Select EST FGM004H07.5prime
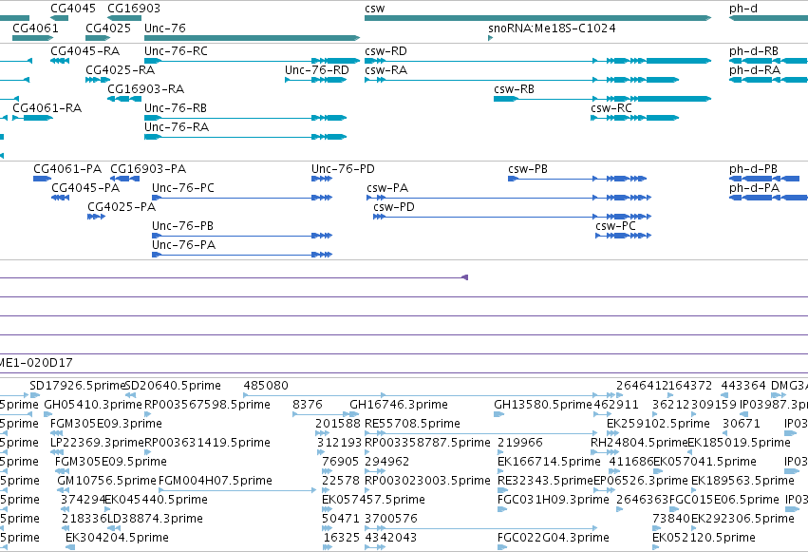 click(237, 490)
